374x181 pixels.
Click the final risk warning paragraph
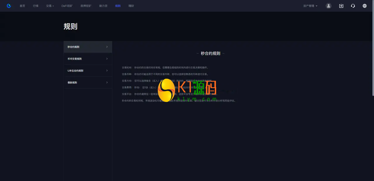click(x=179, y=101)
